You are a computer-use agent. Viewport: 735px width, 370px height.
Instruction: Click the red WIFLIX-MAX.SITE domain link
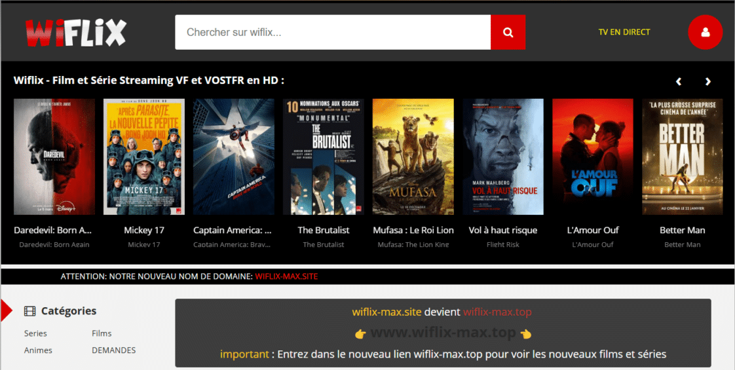[286, 276]
